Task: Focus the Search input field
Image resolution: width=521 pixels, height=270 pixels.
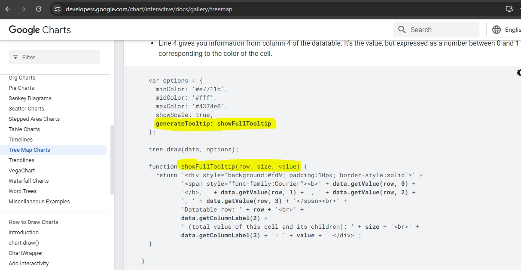Action: click(436, 30)
